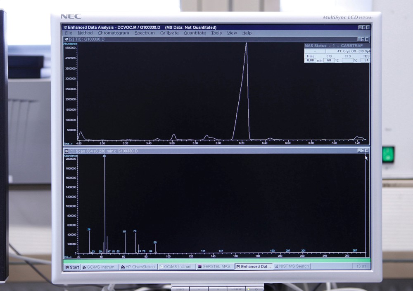
Task: Open NIST MS Search from the taskbar
Action: (292, 266)
